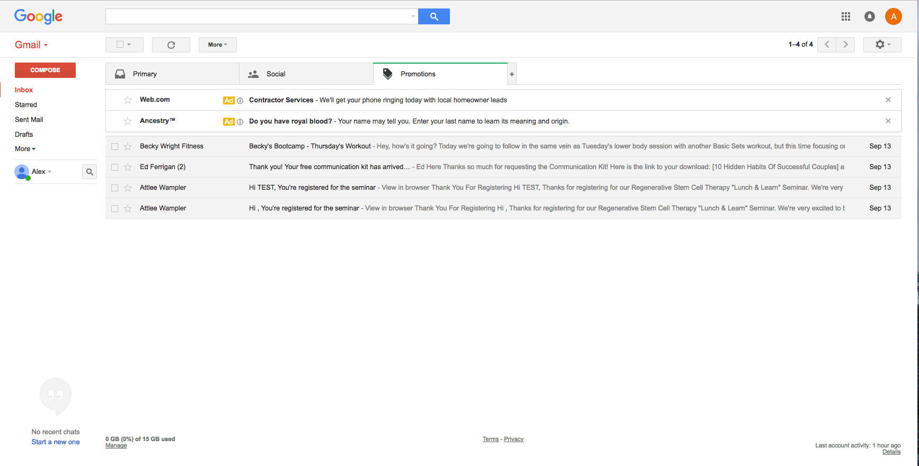Click inside the mail search field
This screenshot has width=919, height=466.
pos(257,16)
